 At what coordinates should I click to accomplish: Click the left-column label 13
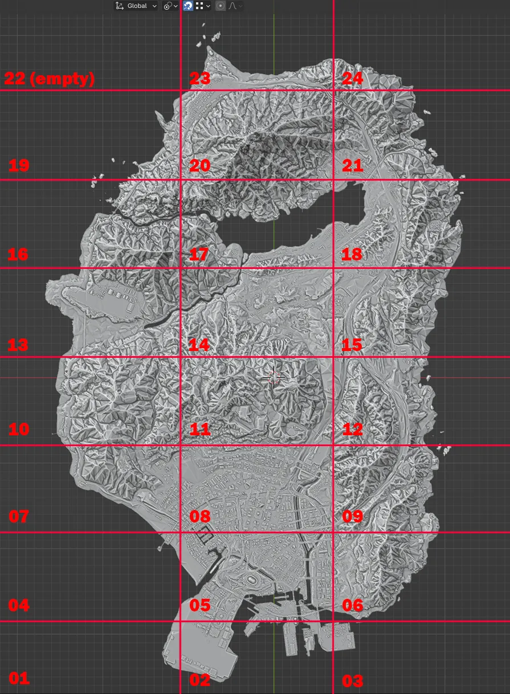tap(18, 345)
